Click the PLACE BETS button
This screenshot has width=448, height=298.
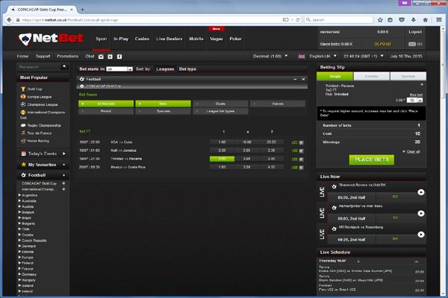(371, 159)
